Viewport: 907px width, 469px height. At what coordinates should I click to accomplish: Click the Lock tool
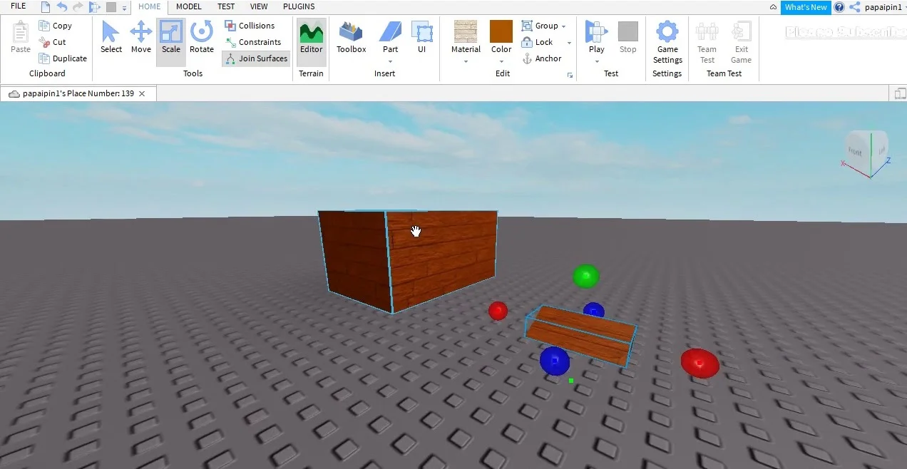(x=538, y=42)
